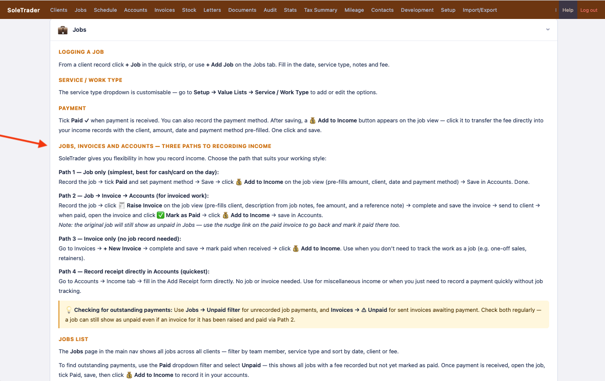Image resolution: width=605 pixels, height=381 pixels.
Task: Click the Log out link
Action: 589,10
